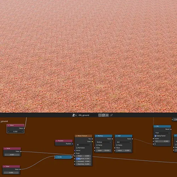Toggle fake user shield for GN_ground
The height and width of the screenshot is (177, 177).
100,115
